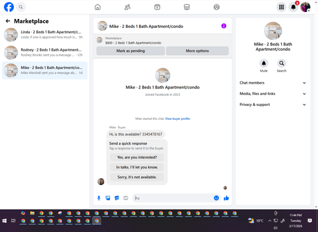Open the nine-dot Menu grid
The width and height of the screenshot is (318, 232).
click(x=281, y=7)
